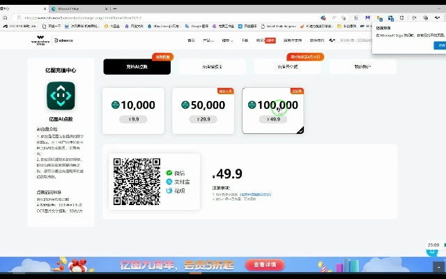Click the site lock icon in address bar
Image resolution: width=446 pixels, height=279 pixels.
pos(19,17)
